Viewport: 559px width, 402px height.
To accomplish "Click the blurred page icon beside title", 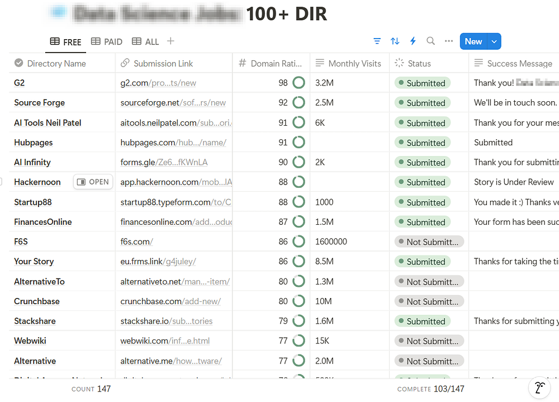I will click(x=59, y=12).
